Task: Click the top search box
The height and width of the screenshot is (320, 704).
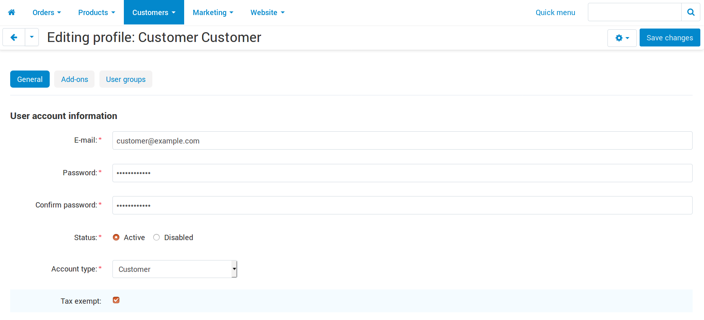Action: pyautogui.click(x=635, y=12)
